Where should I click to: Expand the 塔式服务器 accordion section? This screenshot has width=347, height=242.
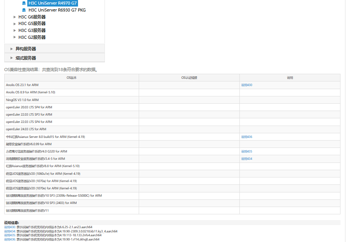click(x=55, y=58)
